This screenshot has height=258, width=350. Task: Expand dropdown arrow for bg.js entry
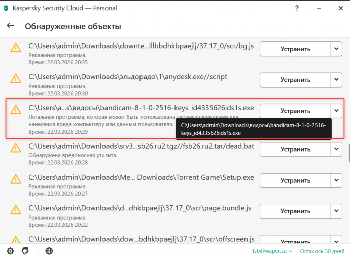click(337, 49)
